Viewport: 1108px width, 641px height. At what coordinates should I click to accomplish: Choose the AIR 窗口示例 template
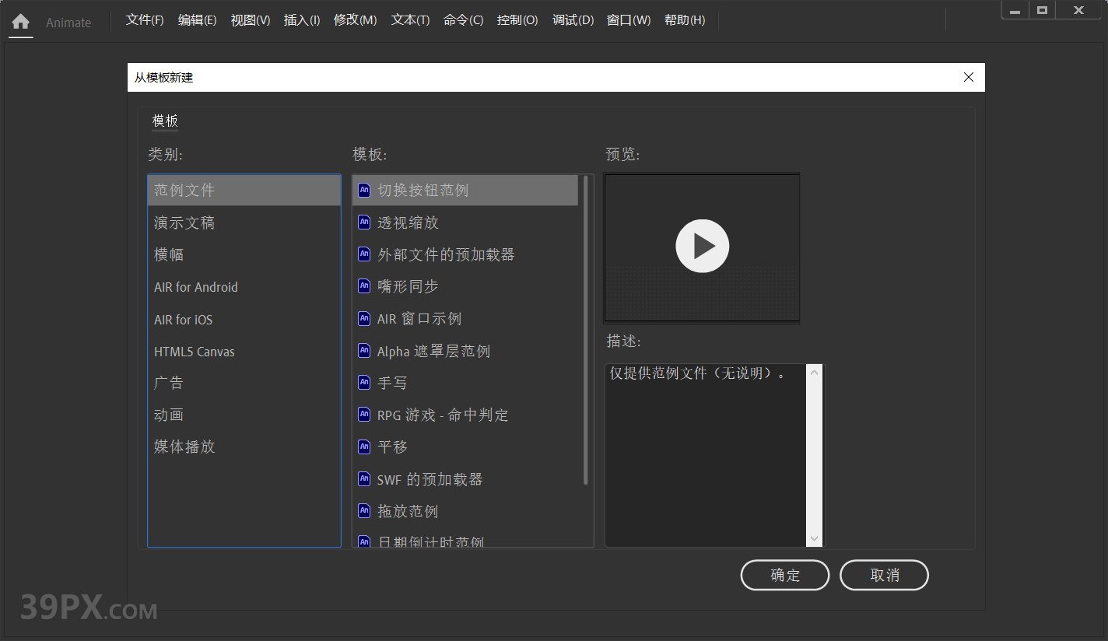(465, 319)
